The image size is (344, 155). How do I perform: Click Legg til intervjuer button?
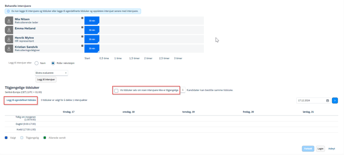coord(46,80)
